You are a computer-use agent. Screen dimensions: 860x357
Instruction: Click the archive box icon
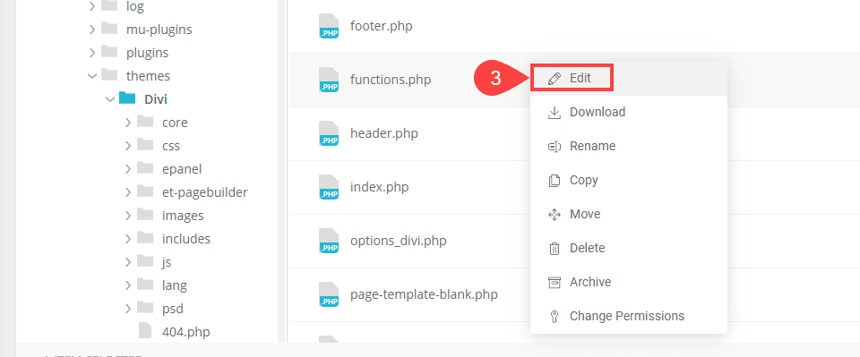[x=555, y=283]
